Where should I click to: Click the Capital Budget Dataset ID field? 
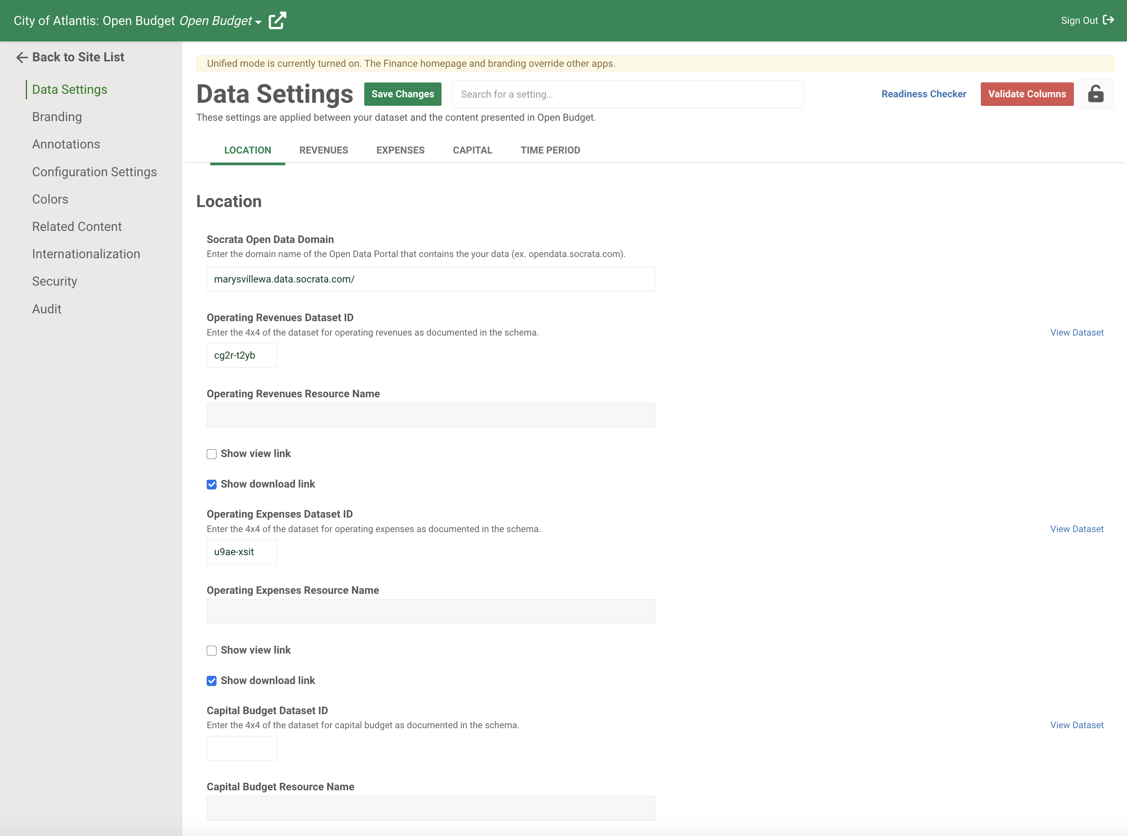tap(242, 748)
